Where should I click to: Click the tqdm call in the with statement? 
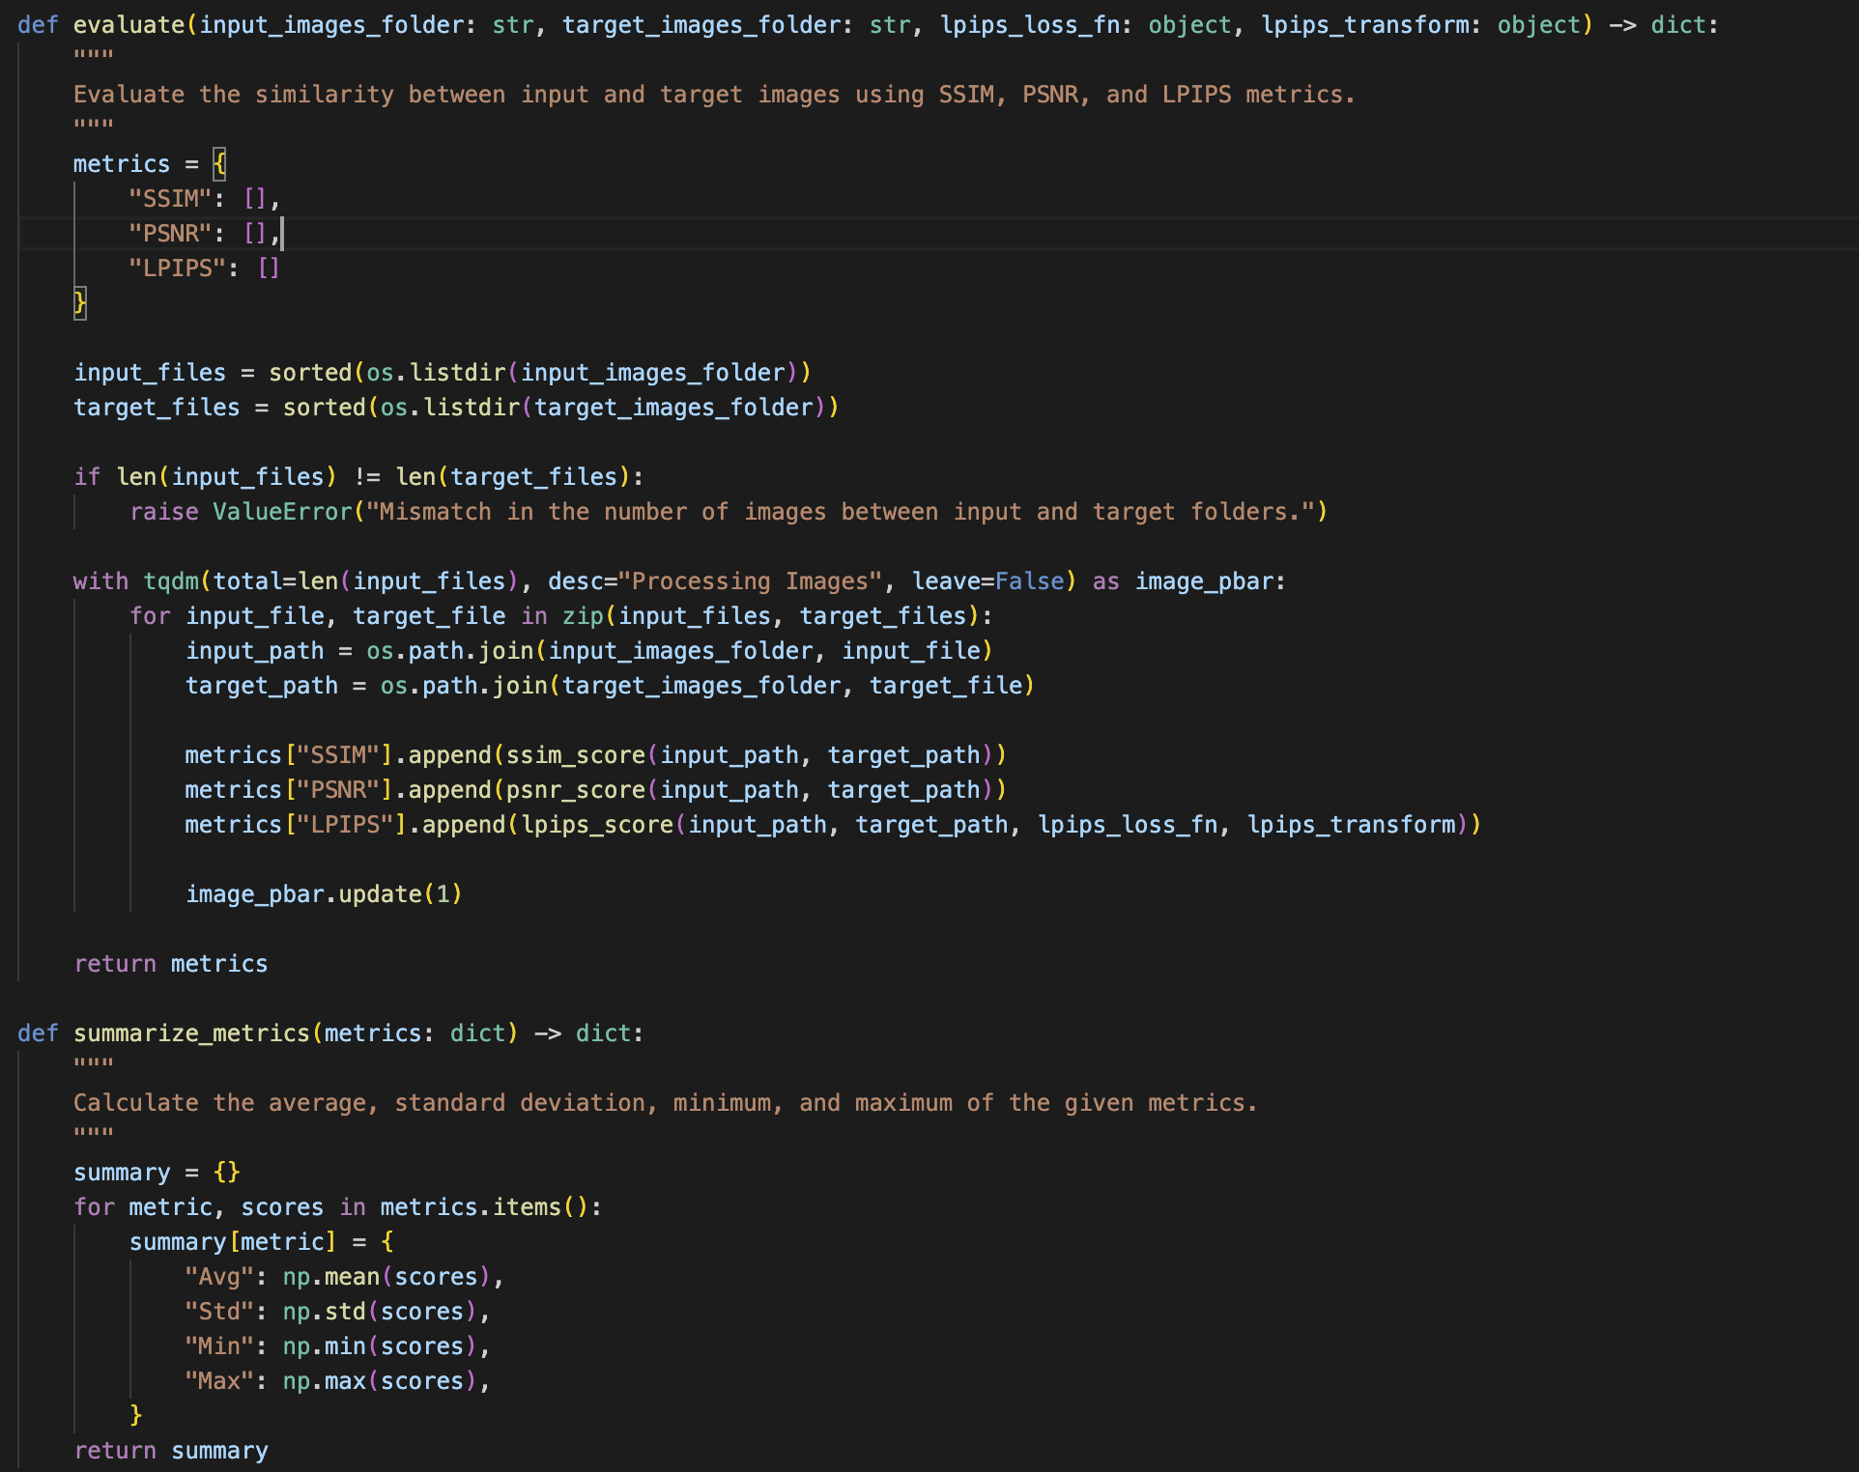[x=170, y=581]
